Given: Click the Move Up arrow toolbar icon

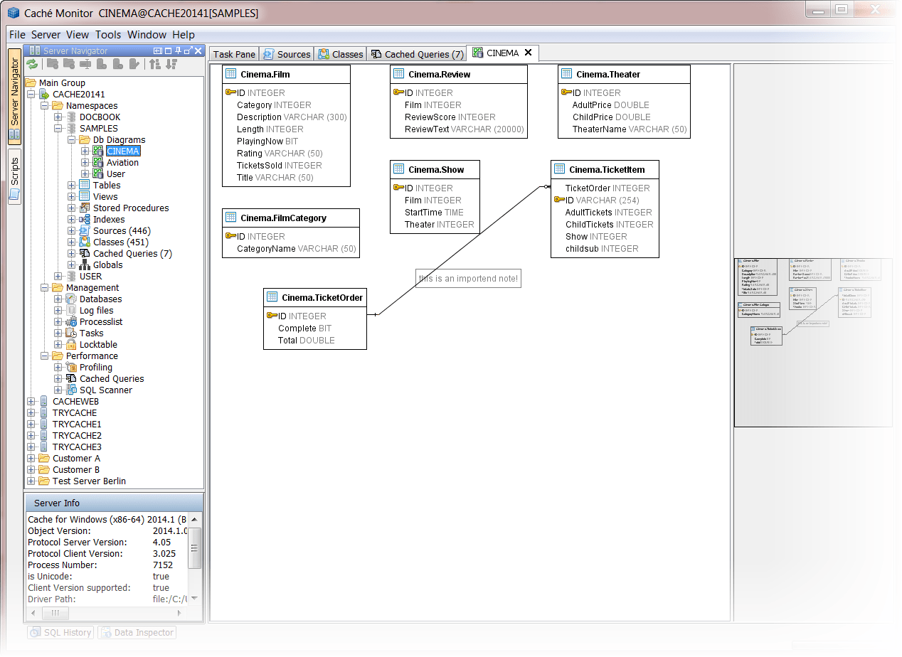Looking at the screenshot, I should pos(155,64).
